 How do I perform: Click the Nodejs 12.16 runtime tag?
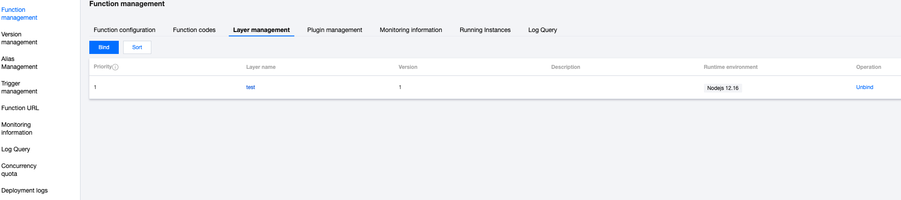(x=722, y=88)
